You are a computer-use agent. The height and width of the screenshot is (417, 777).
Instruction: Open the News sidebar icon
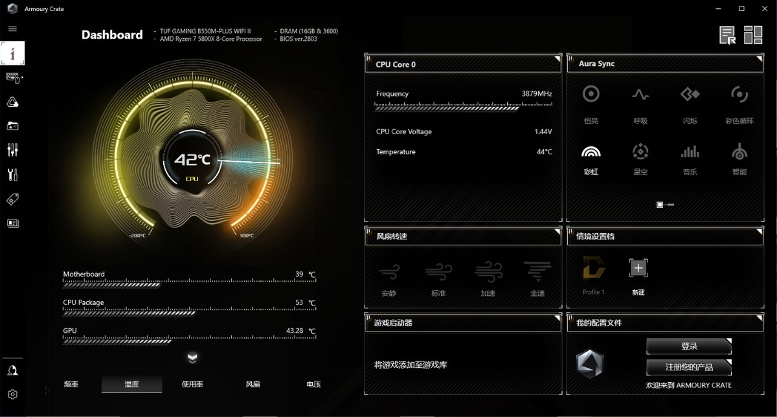click(12, 223)
